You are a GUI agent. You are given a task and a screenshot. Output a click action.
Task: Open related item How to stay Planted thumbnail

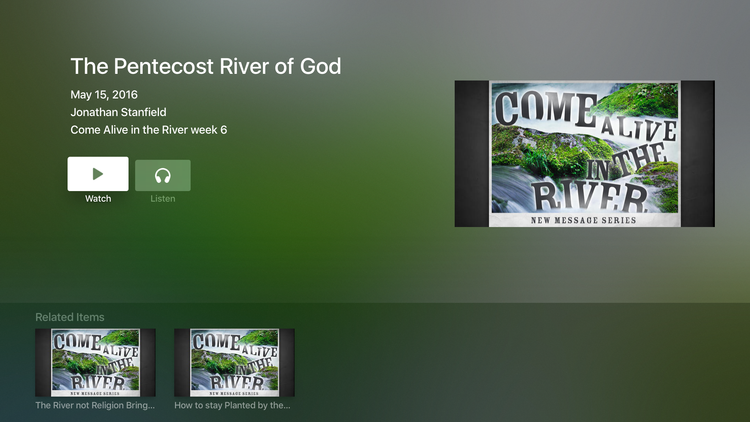[234, 363]
